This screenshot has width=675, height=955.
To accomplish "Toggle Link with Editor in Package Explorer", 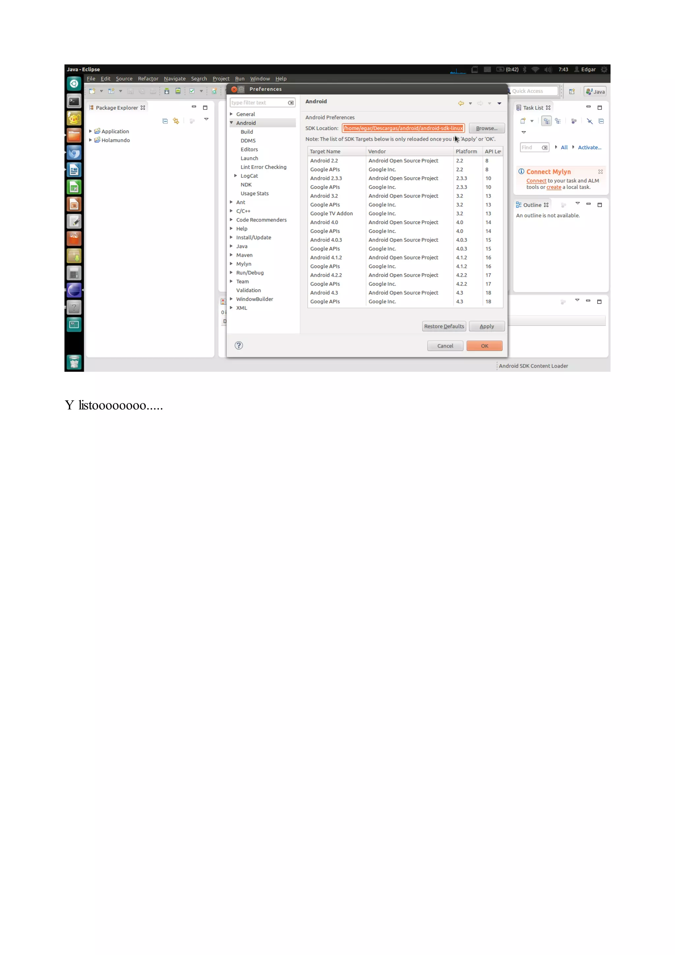I will (176, 121).
